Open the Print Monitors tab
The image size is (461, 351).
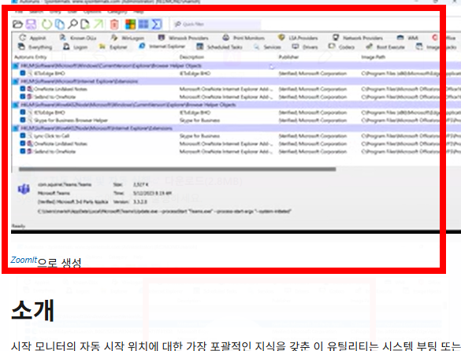[x=244, y=38]
